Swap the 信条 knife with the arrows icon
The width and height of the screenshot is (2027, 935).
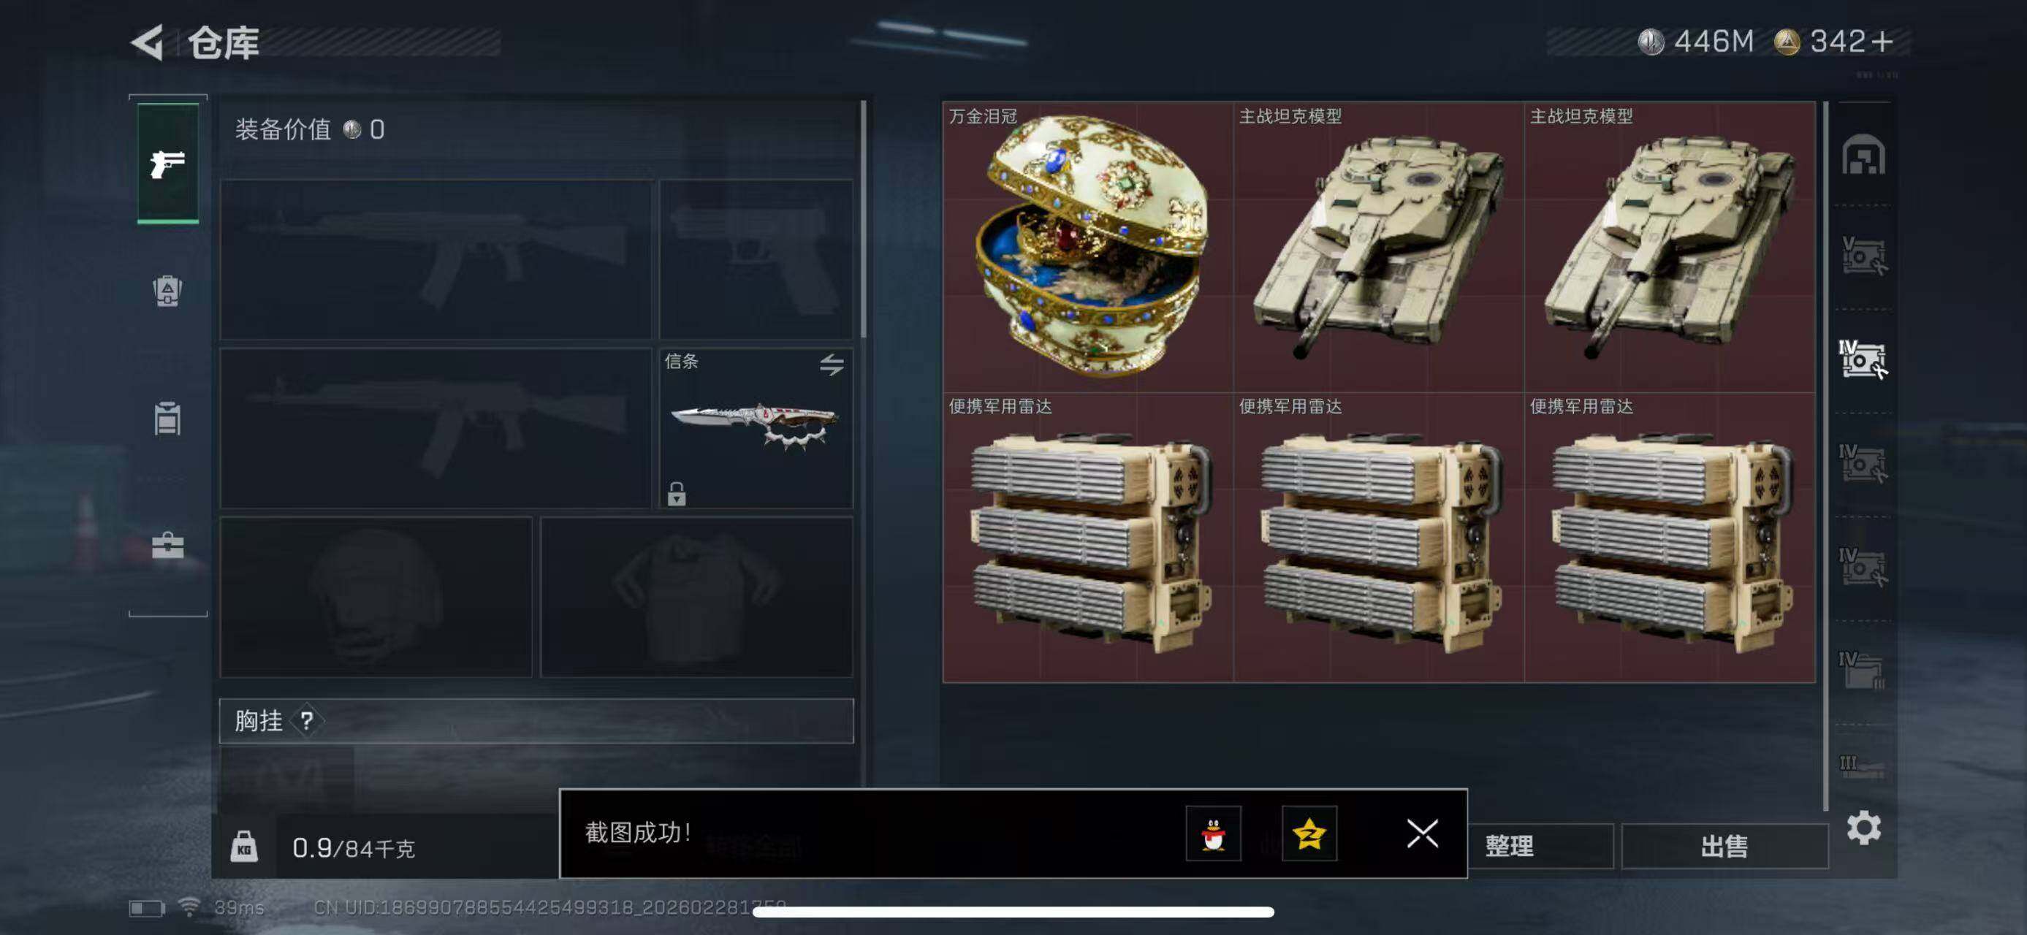pyautogui.click(x=832, y=364)
